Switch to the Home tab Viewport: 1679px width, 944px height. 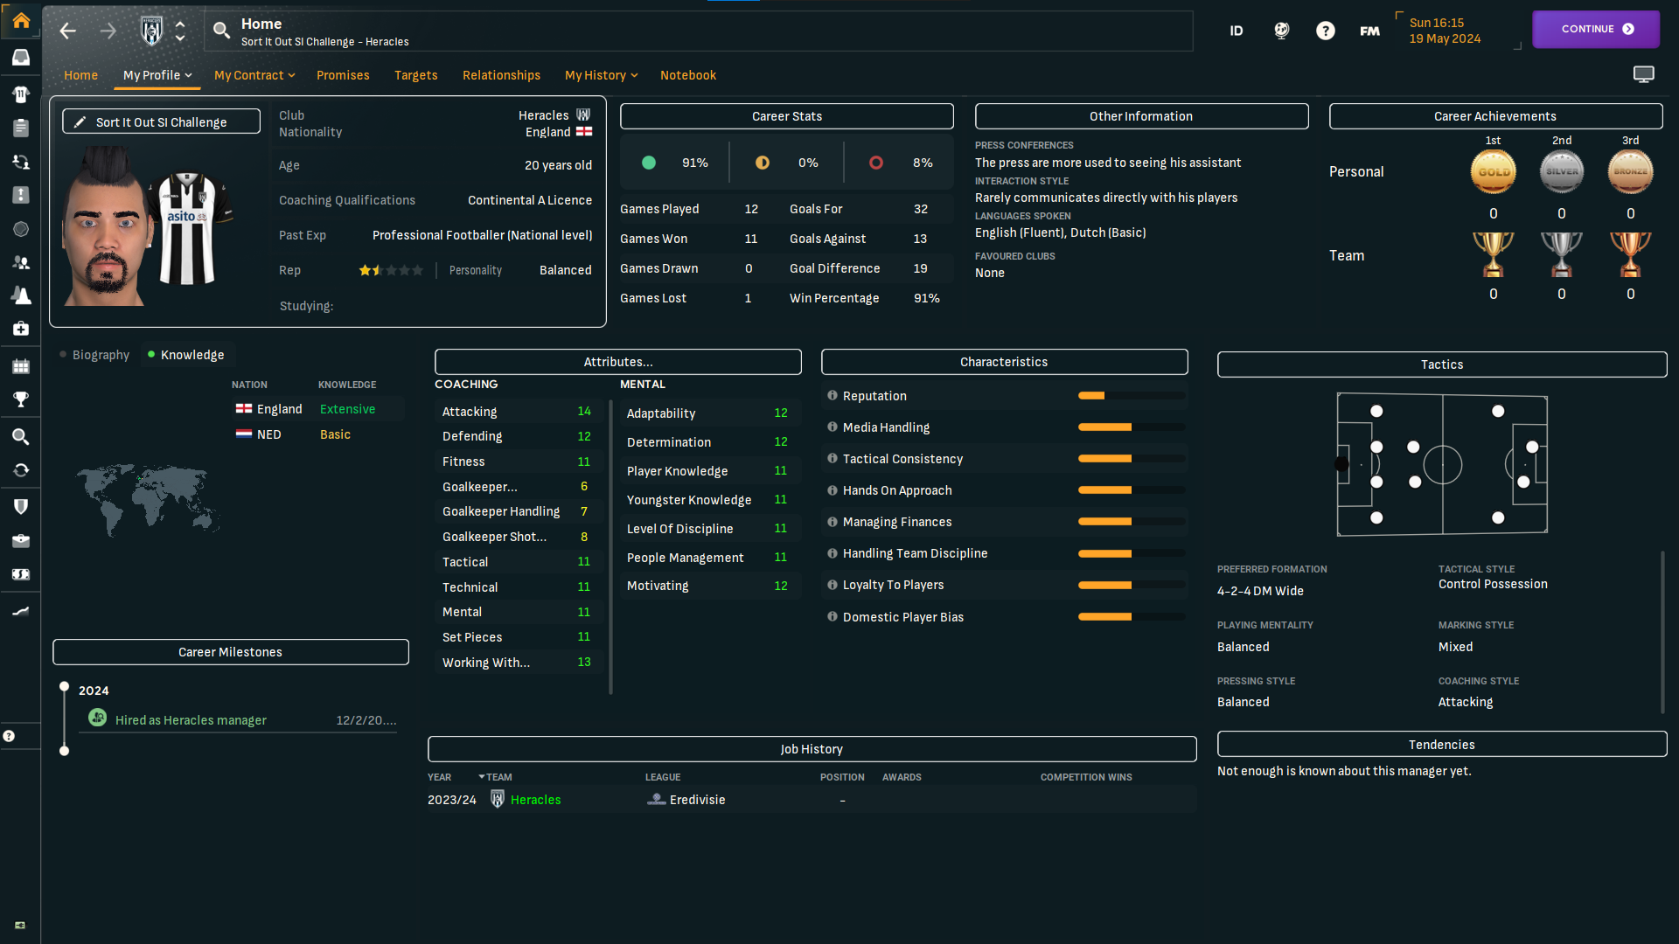[x=80, y=75]
